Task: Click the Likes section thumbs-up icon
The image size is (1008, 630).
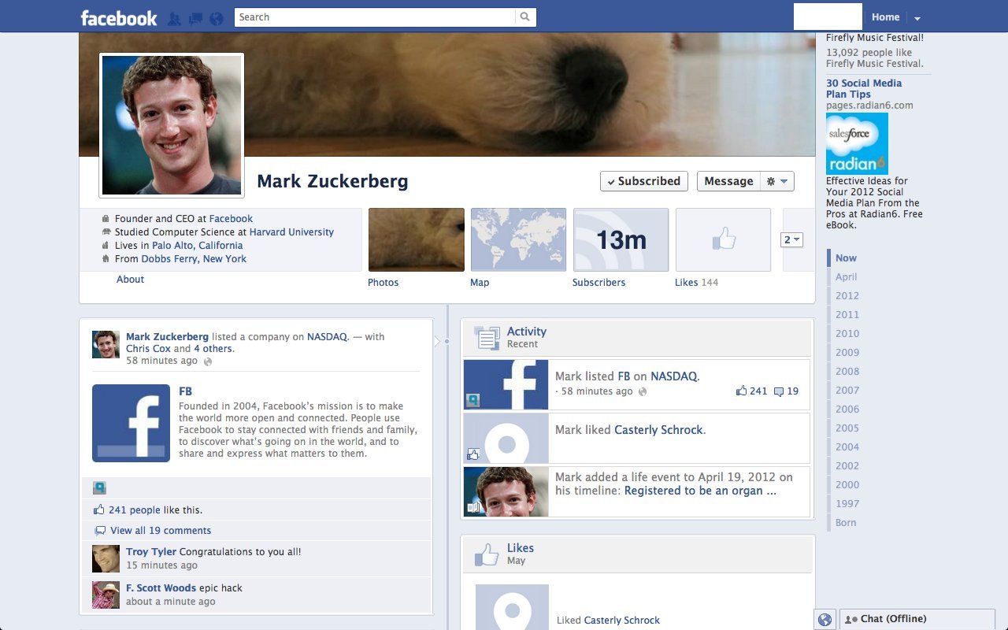Action: pyautogui.click(x=487, y=554)
